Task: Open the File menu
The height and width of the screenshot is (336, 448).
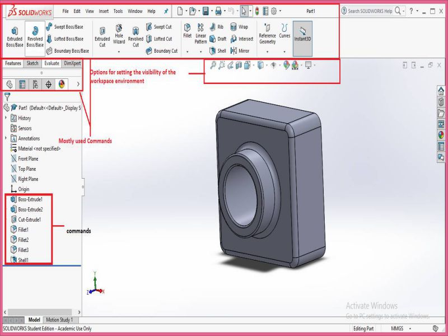Action: [x=66, y=11]
